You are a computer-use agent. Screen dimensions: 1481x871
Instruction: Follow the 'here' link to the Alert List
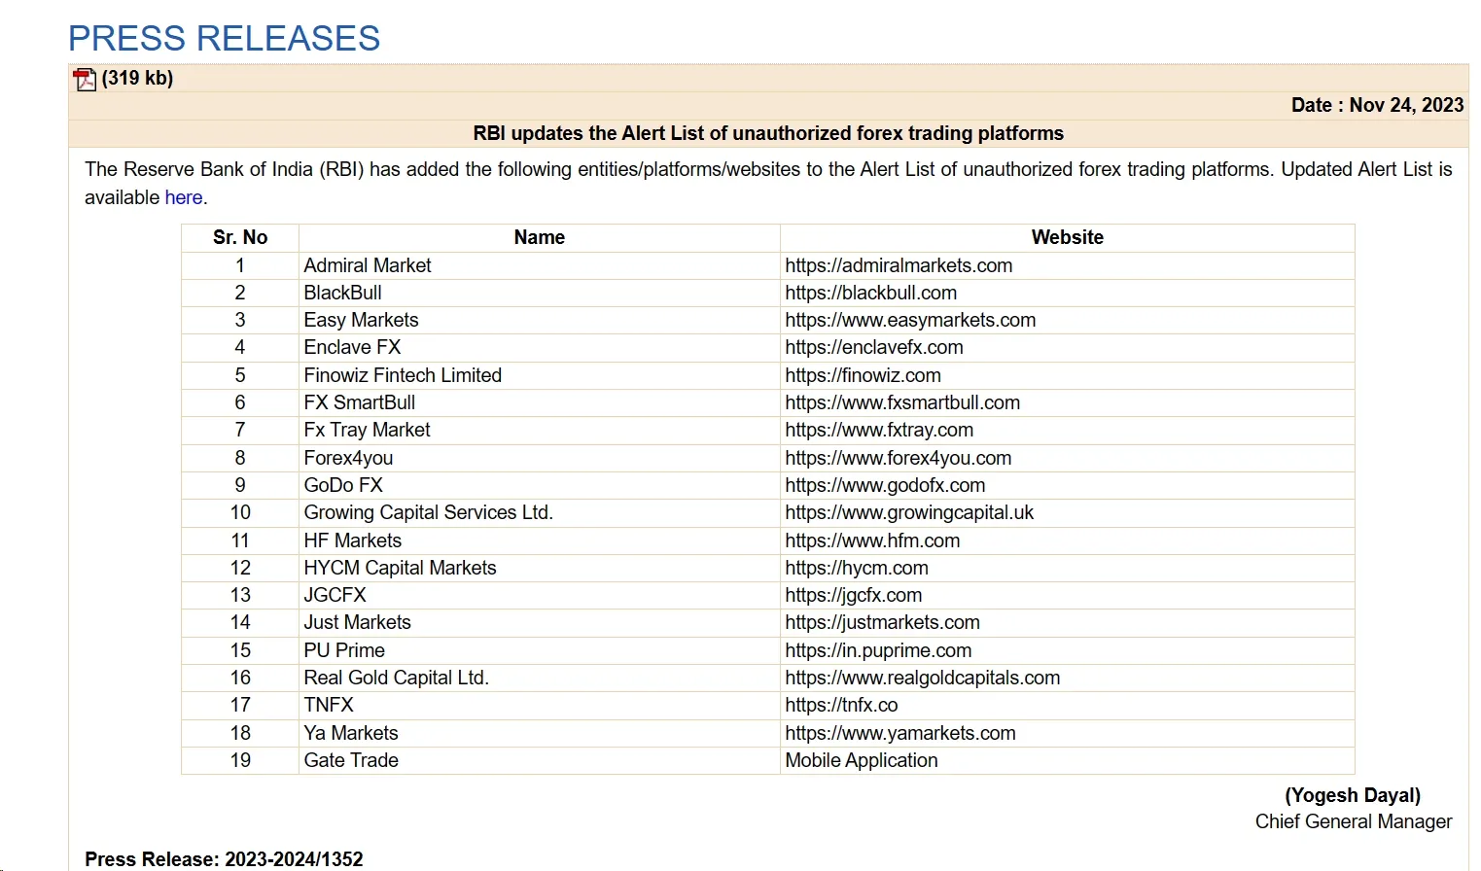coord(184,197)
